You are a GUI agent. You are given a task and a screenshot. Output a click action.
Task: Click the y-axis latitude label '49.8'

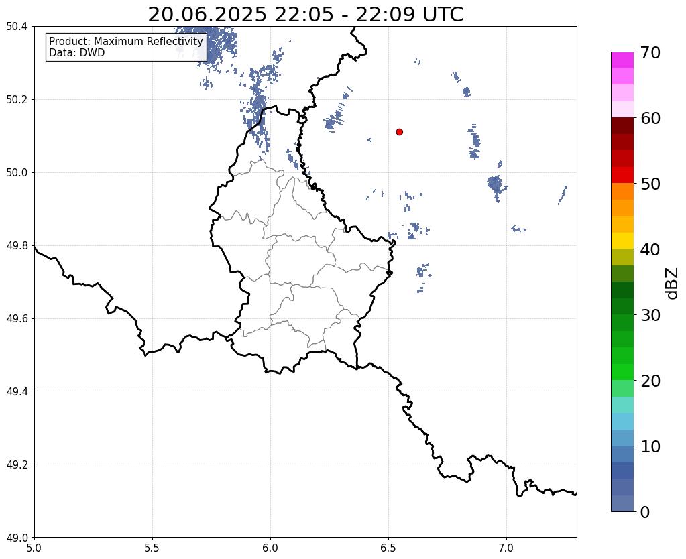(17, 246)
